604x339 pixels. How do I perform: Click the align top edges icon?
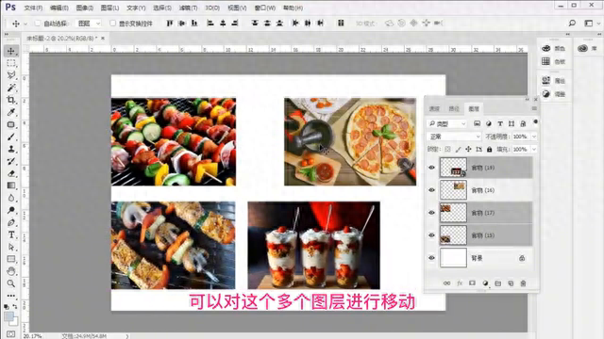click(x=170, y=23)
